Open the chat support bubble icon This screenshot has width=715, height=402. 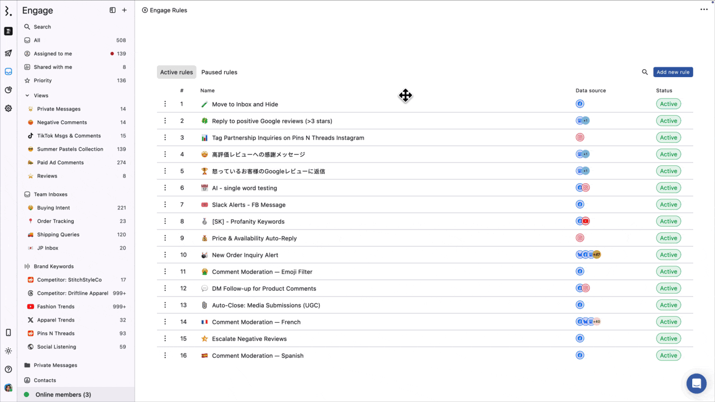coord(697,384)
